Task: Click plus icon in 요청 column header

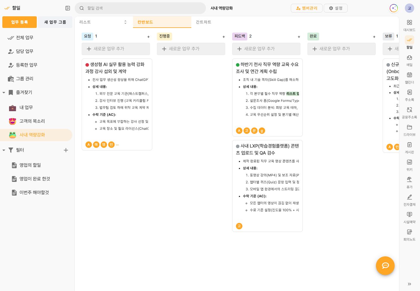Action: (148, 37)
